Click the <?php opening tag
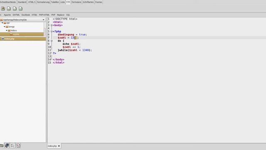This screenshot has width=266, height=150. (x=57, y=32)
